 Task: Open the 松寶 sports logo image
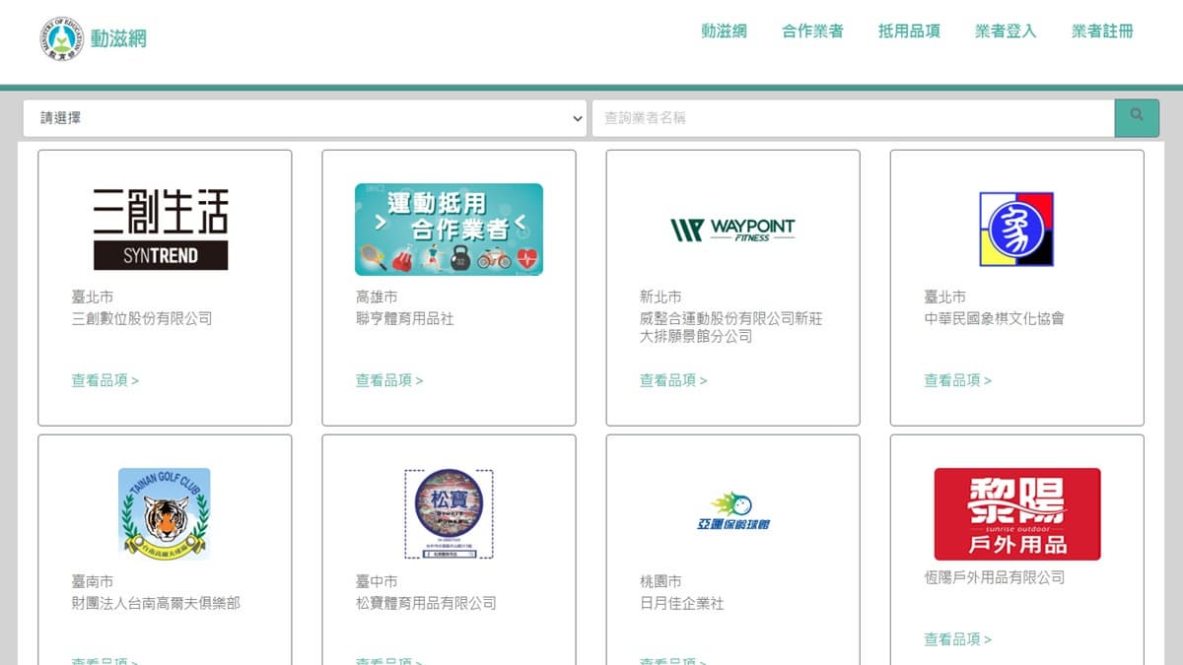point(449,514)
